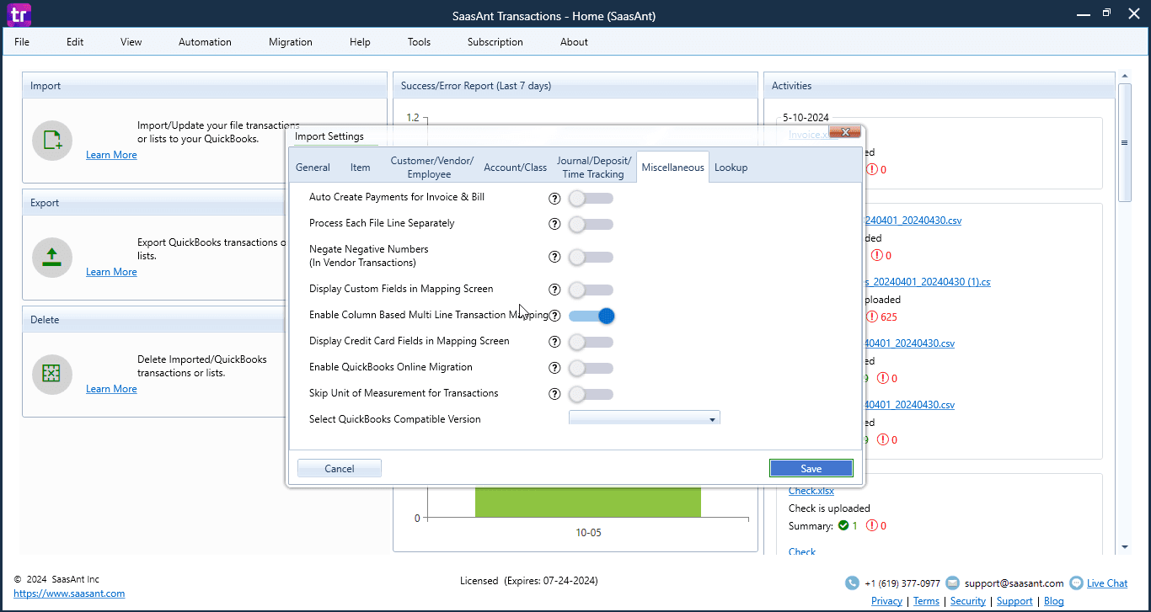Switch to the Item tab

point(361,167)
